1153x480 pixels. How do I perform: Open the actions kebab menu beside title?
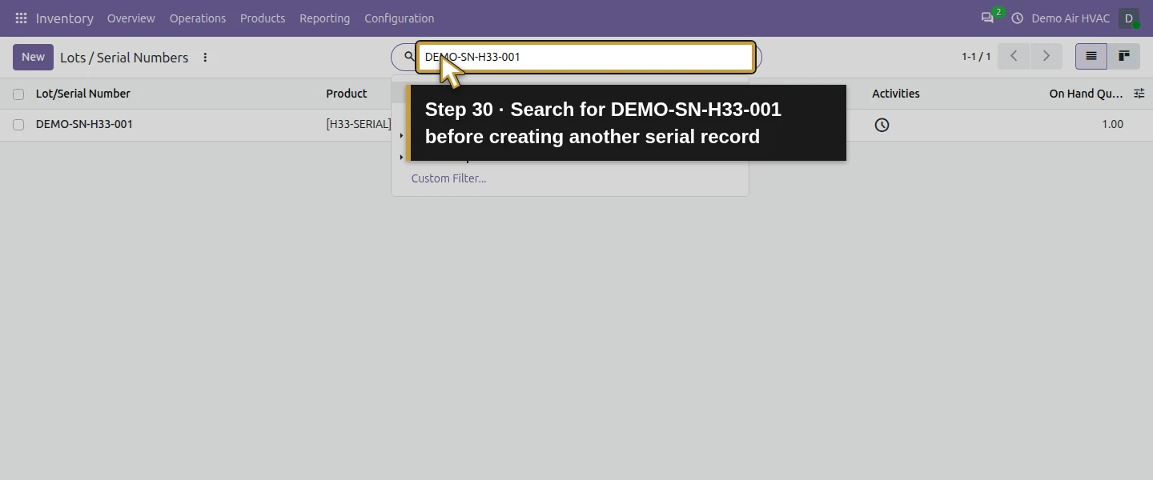(205, 58)
